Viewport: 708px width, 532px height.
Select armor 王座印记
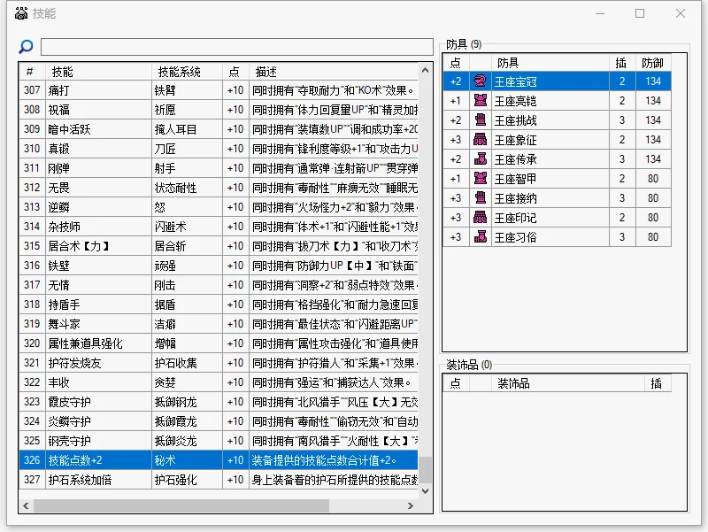tap(557, 217)
